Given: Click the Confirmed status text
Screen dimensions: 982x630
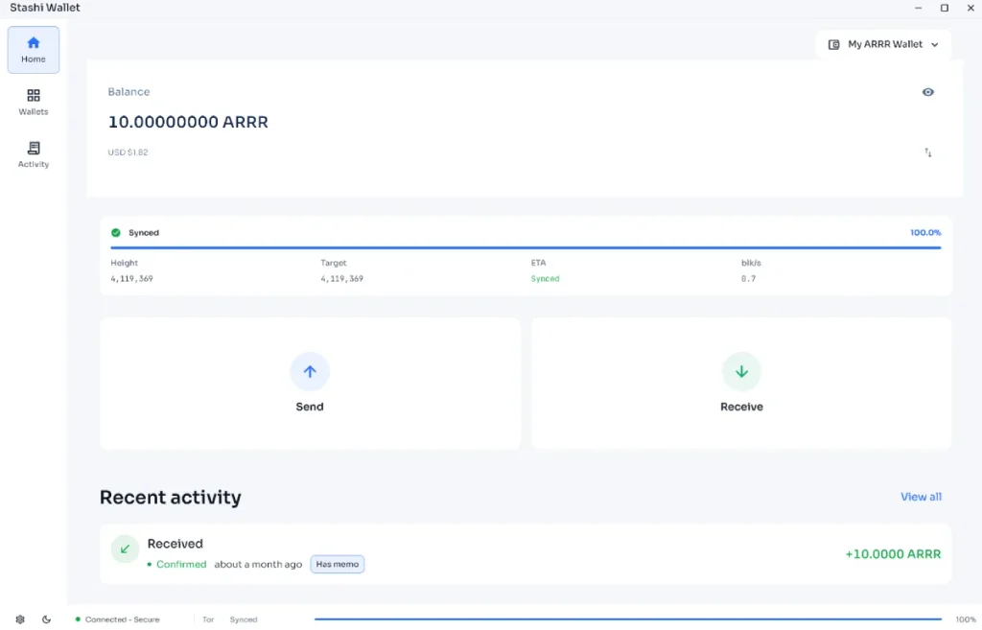Looking at the screenshot, I should tap(181, 564).
